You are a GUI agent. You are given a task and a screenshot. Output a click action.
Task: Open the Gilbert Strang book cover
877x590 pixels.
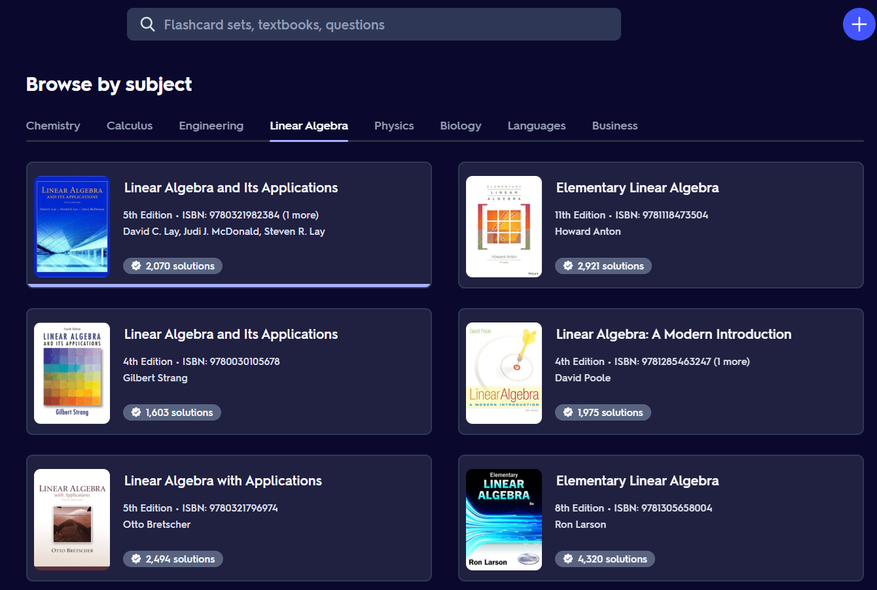72,373
